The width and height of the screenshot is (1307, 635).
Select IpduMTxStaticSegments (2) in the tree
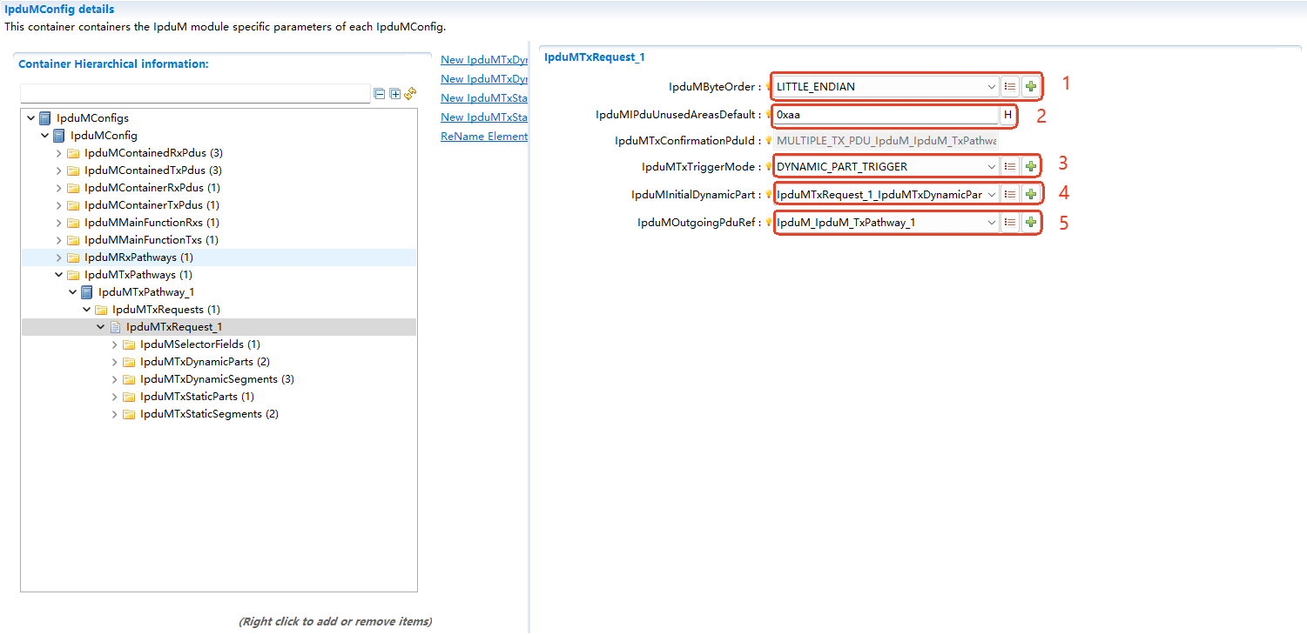click(209, 414)
